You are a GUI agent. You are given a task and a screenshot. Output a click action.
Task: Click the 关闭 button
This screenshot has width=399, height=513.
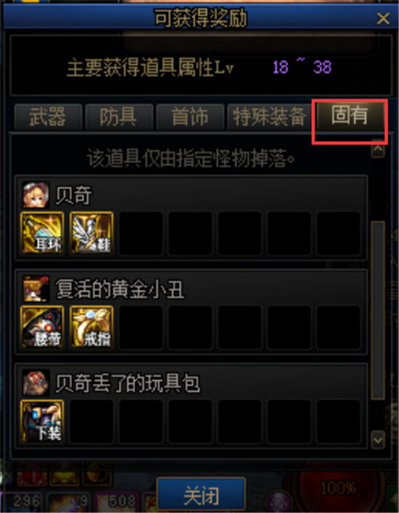tap(201, 496)
